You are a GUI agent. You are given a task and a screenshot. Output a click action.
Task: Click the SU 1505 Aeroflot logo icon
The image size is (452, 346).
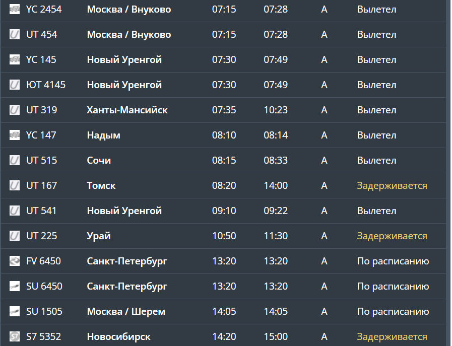15,311
